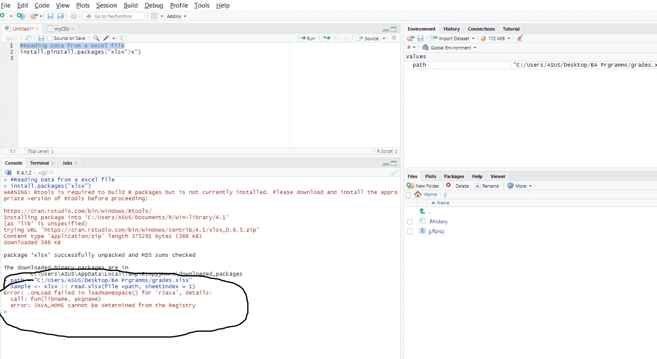Run the current line with Run
Image resolution: width=657 pixels, height=359 pixels.
coord(306,38)
